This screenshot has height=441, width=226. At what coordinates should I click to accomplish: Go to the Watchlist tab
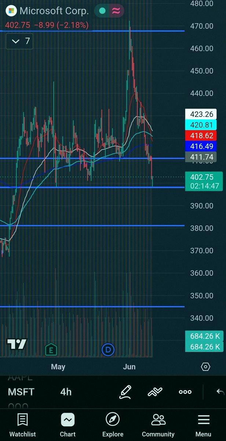pos(22,425)
